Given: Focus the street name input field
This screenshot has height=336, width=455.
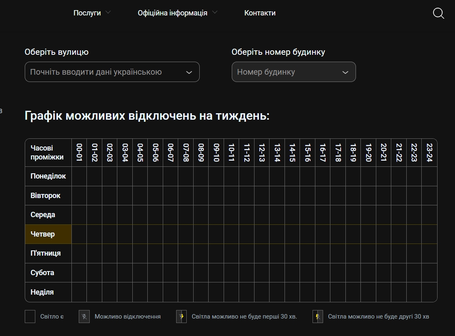Looking at the screenshot, I should pos(101,72).
